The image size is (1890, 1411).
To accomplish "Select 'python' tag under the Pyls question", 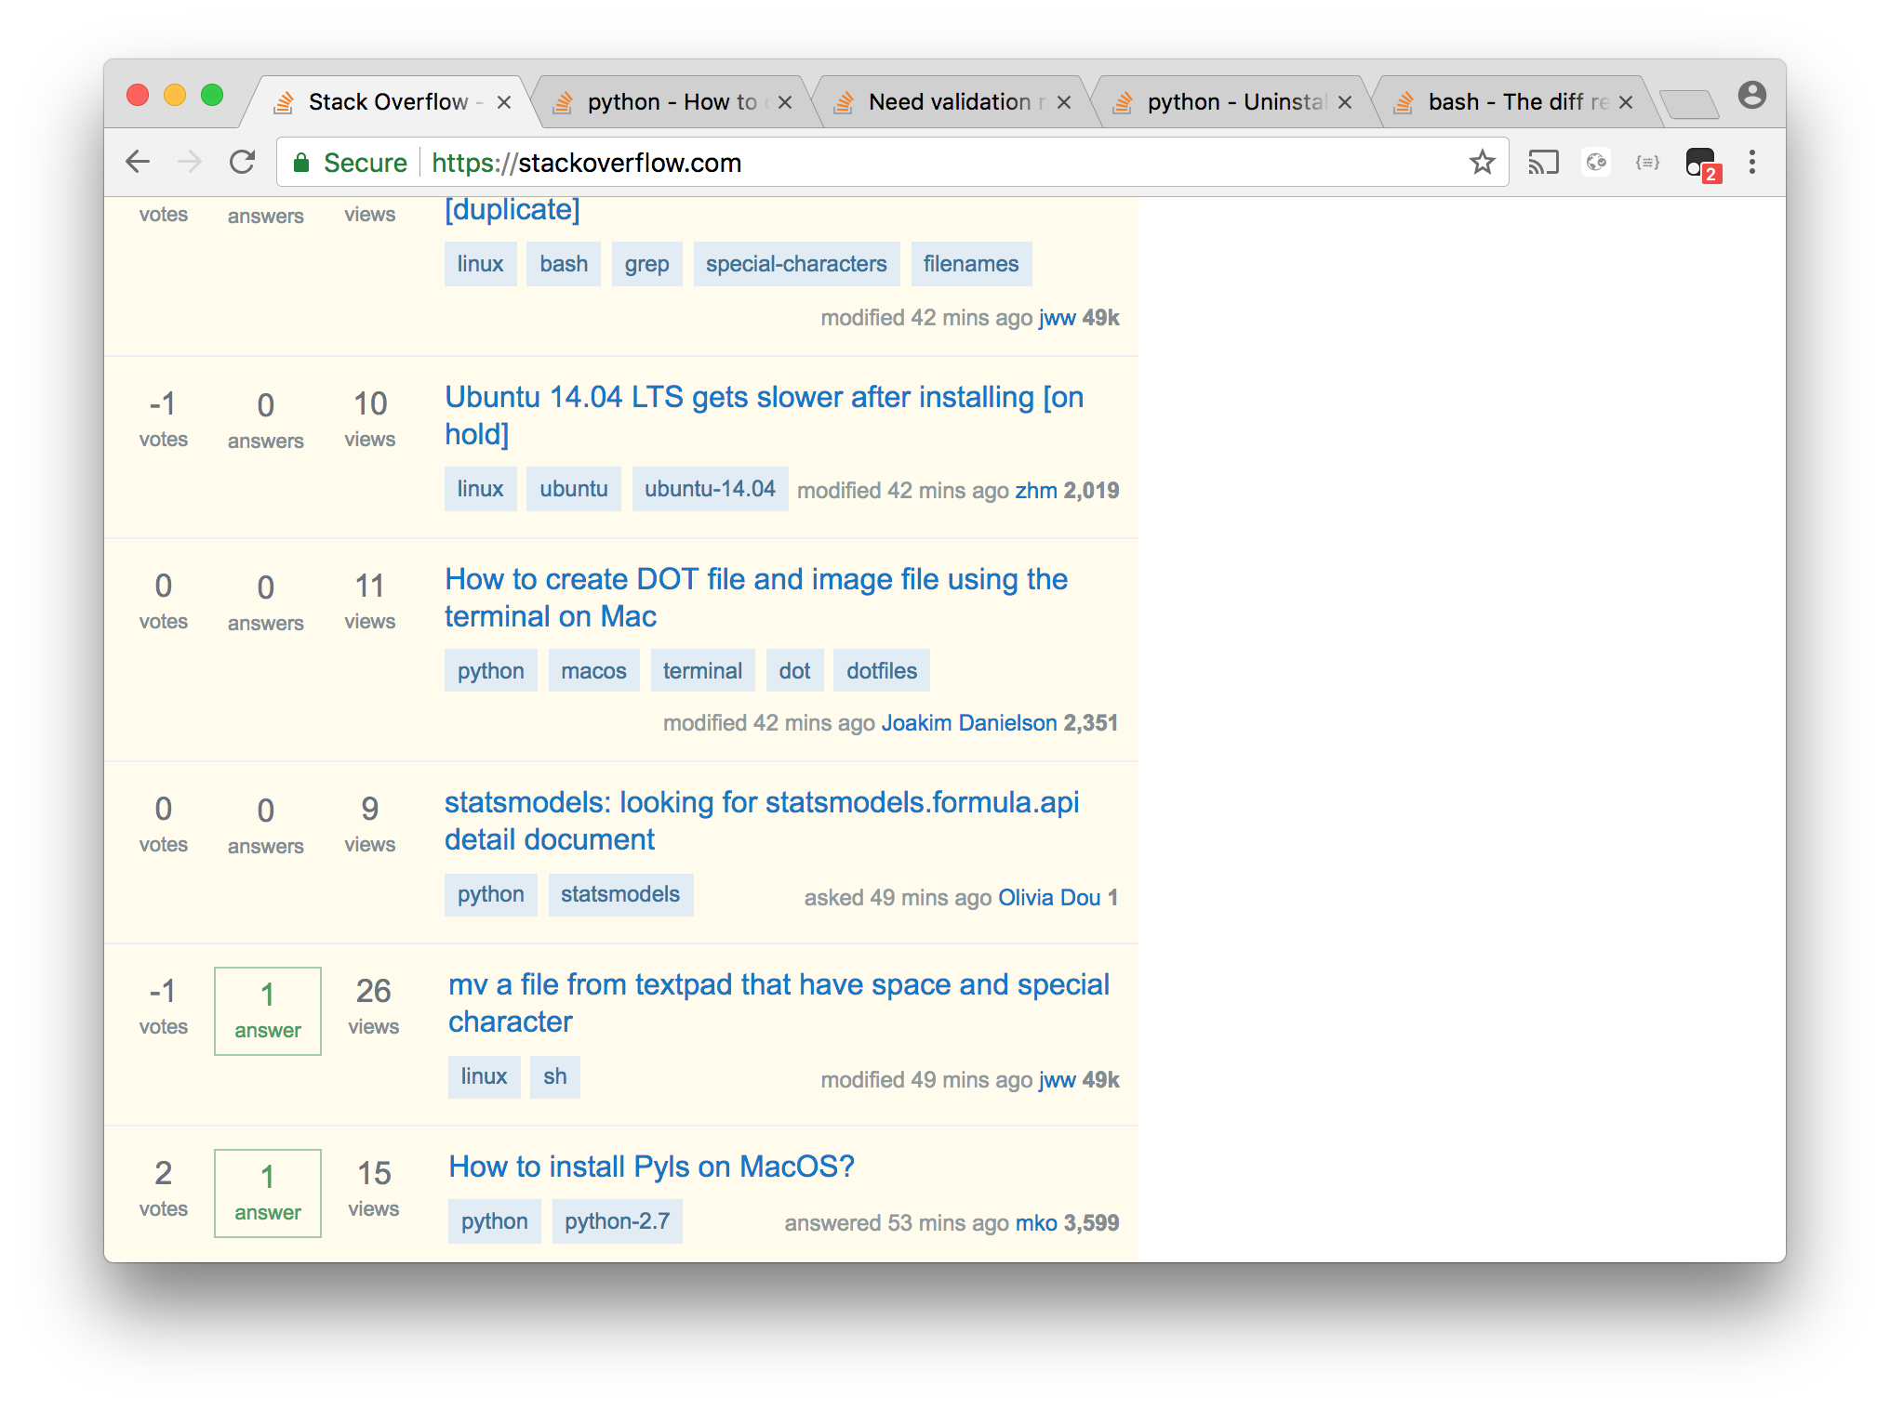I will (x=494, y=1221).
